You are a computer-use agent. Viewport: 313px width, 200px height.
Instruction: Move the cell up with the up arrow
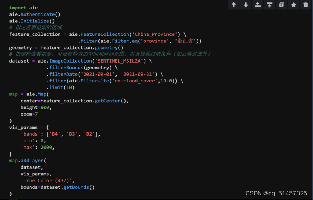(234, 5)
